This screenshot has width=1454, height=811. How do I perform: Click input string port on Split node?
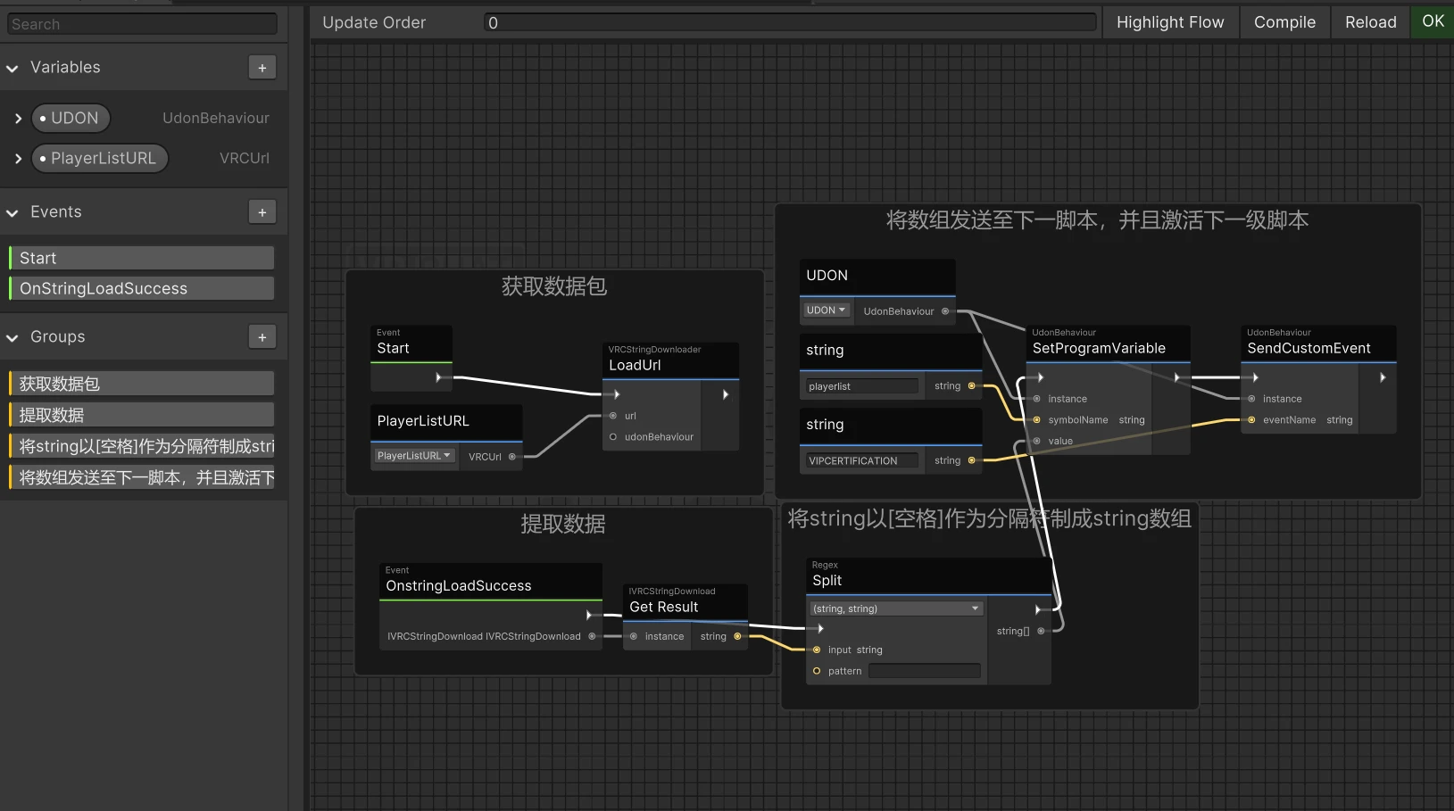tap(817, 650)
